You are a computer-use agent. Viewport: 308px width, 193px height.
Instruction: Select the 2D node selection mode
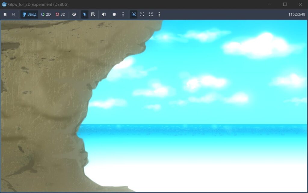pos(46,14)
